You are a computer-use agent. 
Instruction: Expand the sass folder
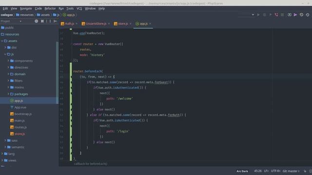pos(5,140)
